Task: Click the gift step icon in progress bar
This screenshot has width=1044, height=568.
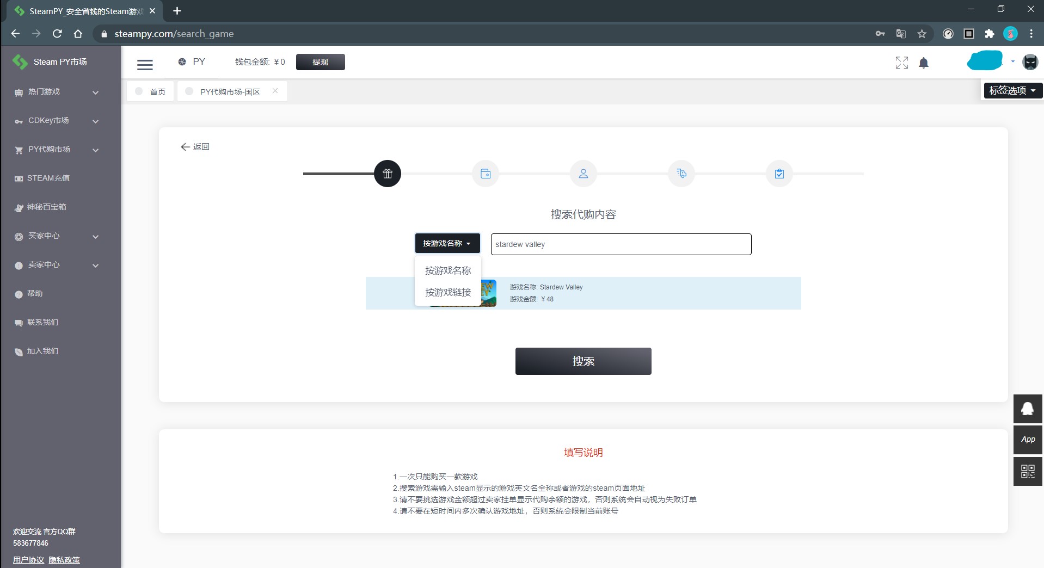Action: click(388, 174)
